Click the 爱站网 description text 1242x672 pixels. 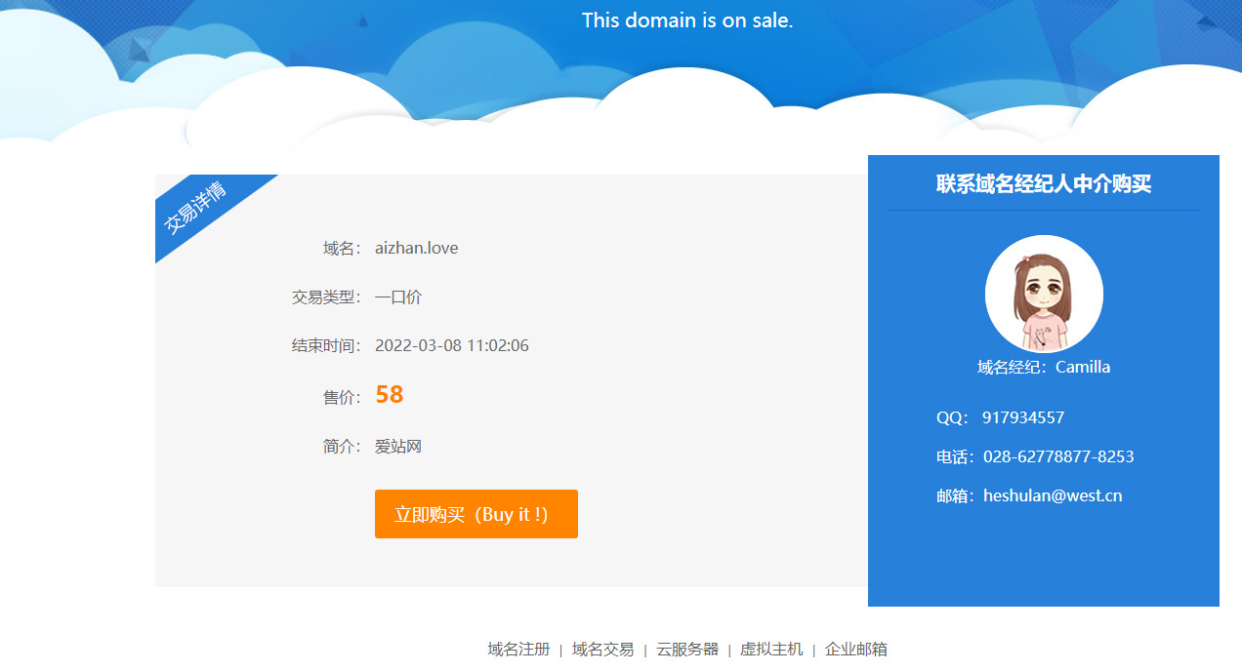point(397,448)
